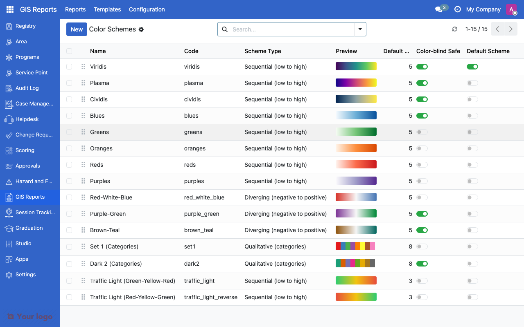The width and height of the screenshot is (524, 327).
Task: Click the GIS Reports app title
Action: pyautogui.click(x=38, y=9)
